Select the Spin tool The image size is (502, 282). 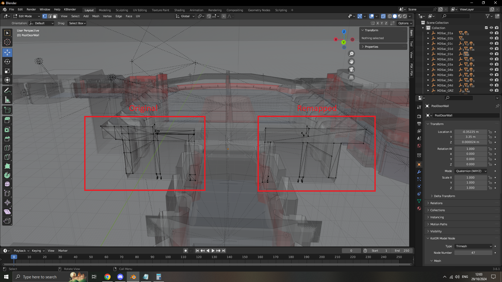7,175
